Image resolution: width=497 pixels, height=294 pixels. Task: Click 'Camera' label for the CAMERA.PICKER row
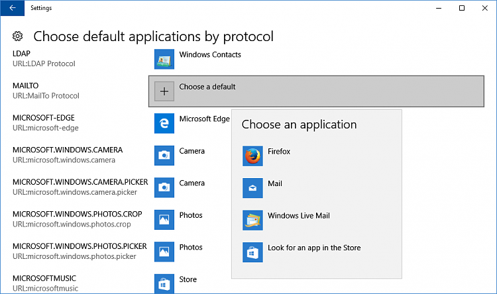coord(192,183)
